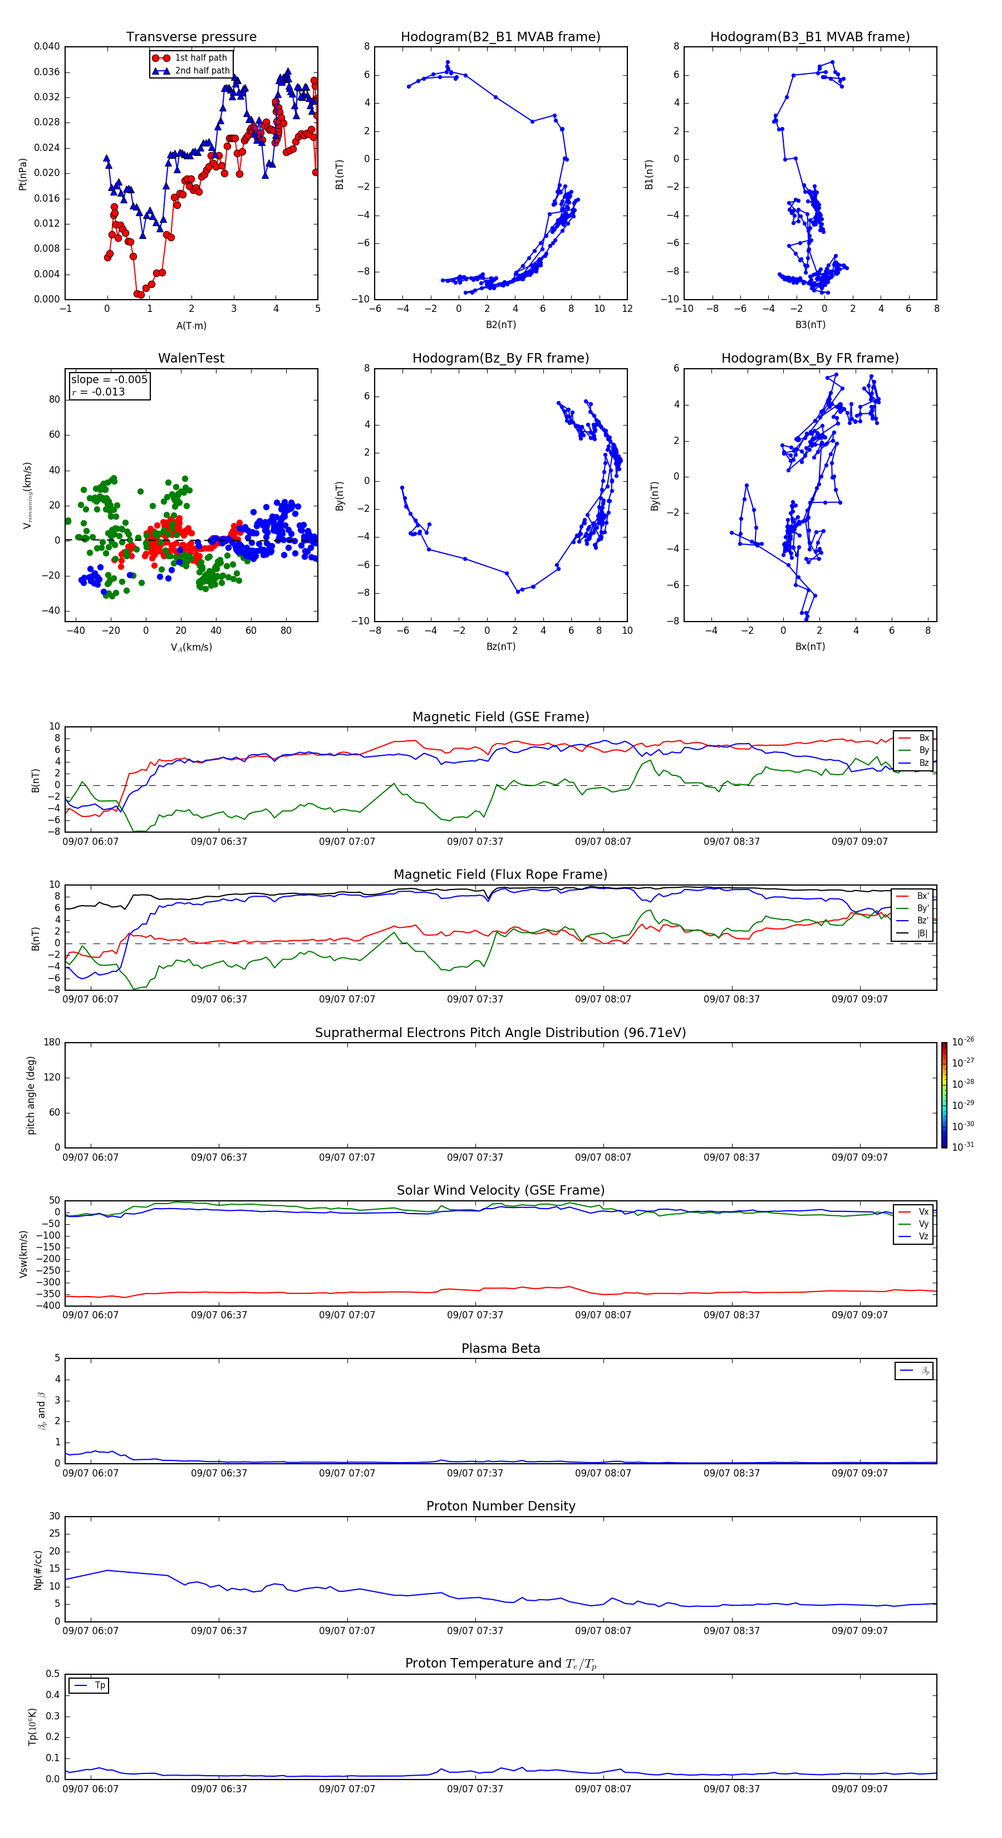This screenshot has height=1838, width=1002.
Task: Select the 'Bz' legend entry in GSE panel
Action: 913,762
